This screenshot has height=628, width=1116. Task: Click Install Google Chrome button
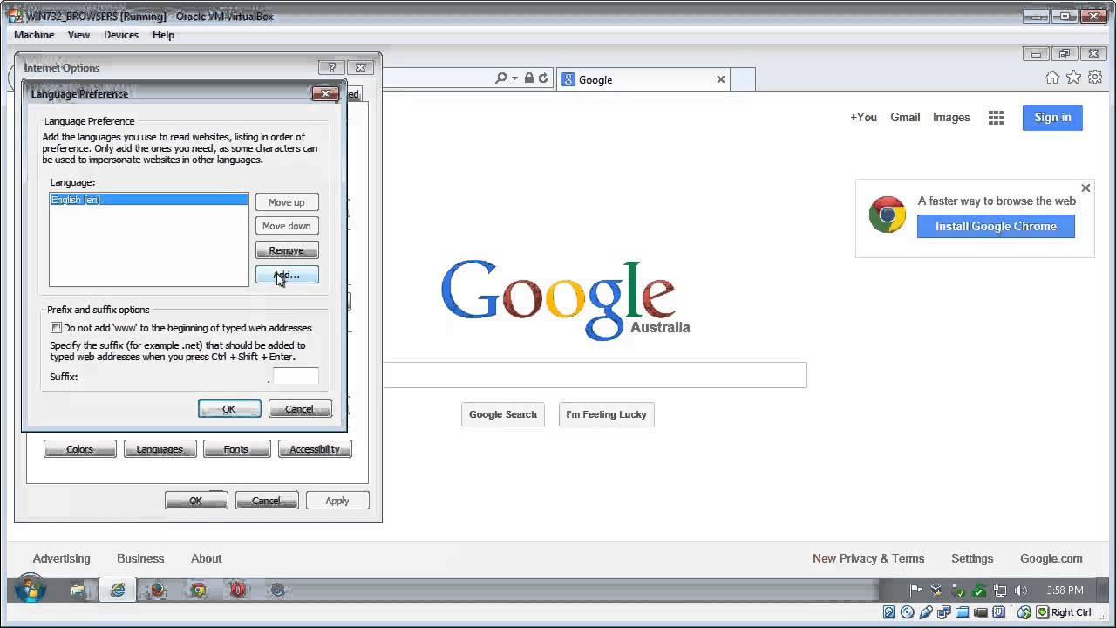(x=996, y=226)
